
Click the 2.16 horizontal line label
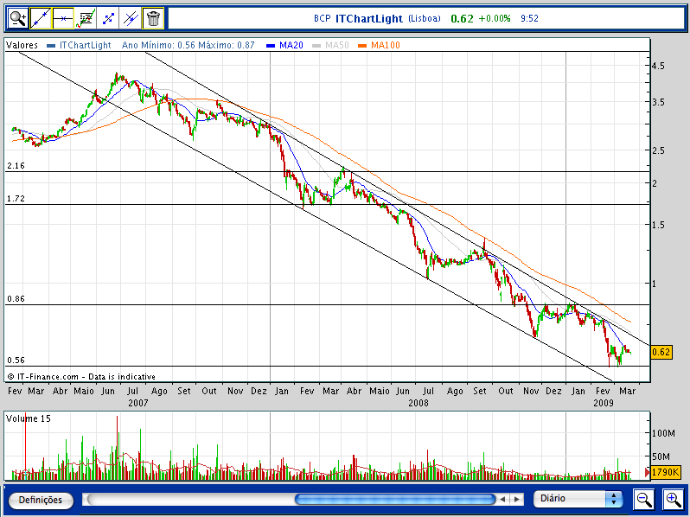point(16,166)
